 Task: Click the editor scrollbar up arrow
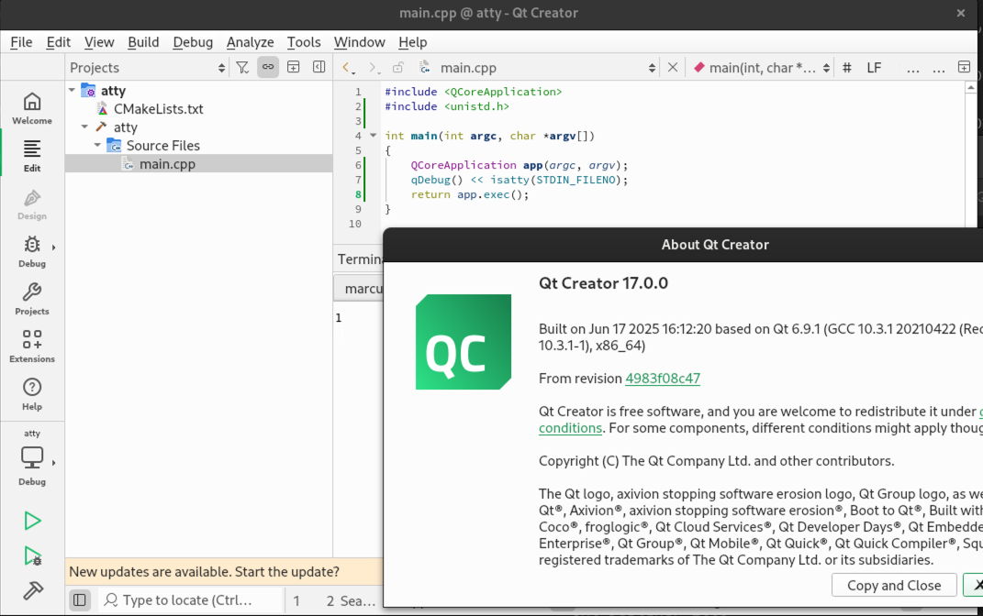click(x=970, y=88)
